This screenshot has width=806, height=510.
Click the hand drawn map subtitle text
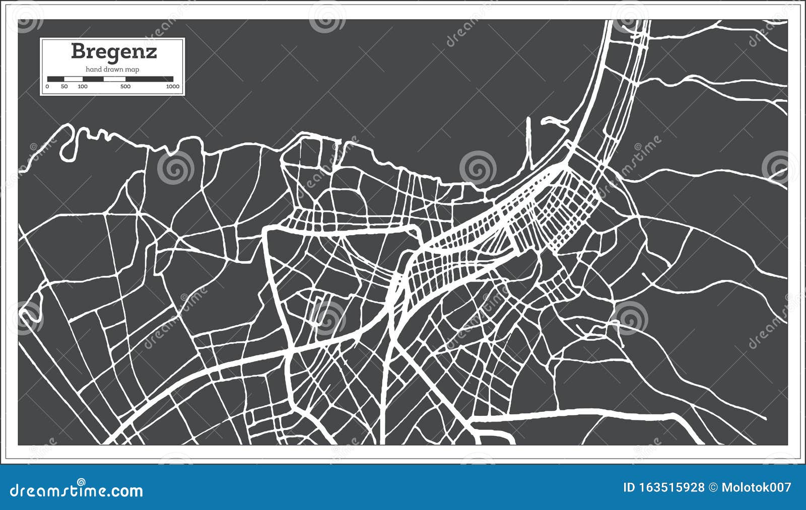[112, 69]
